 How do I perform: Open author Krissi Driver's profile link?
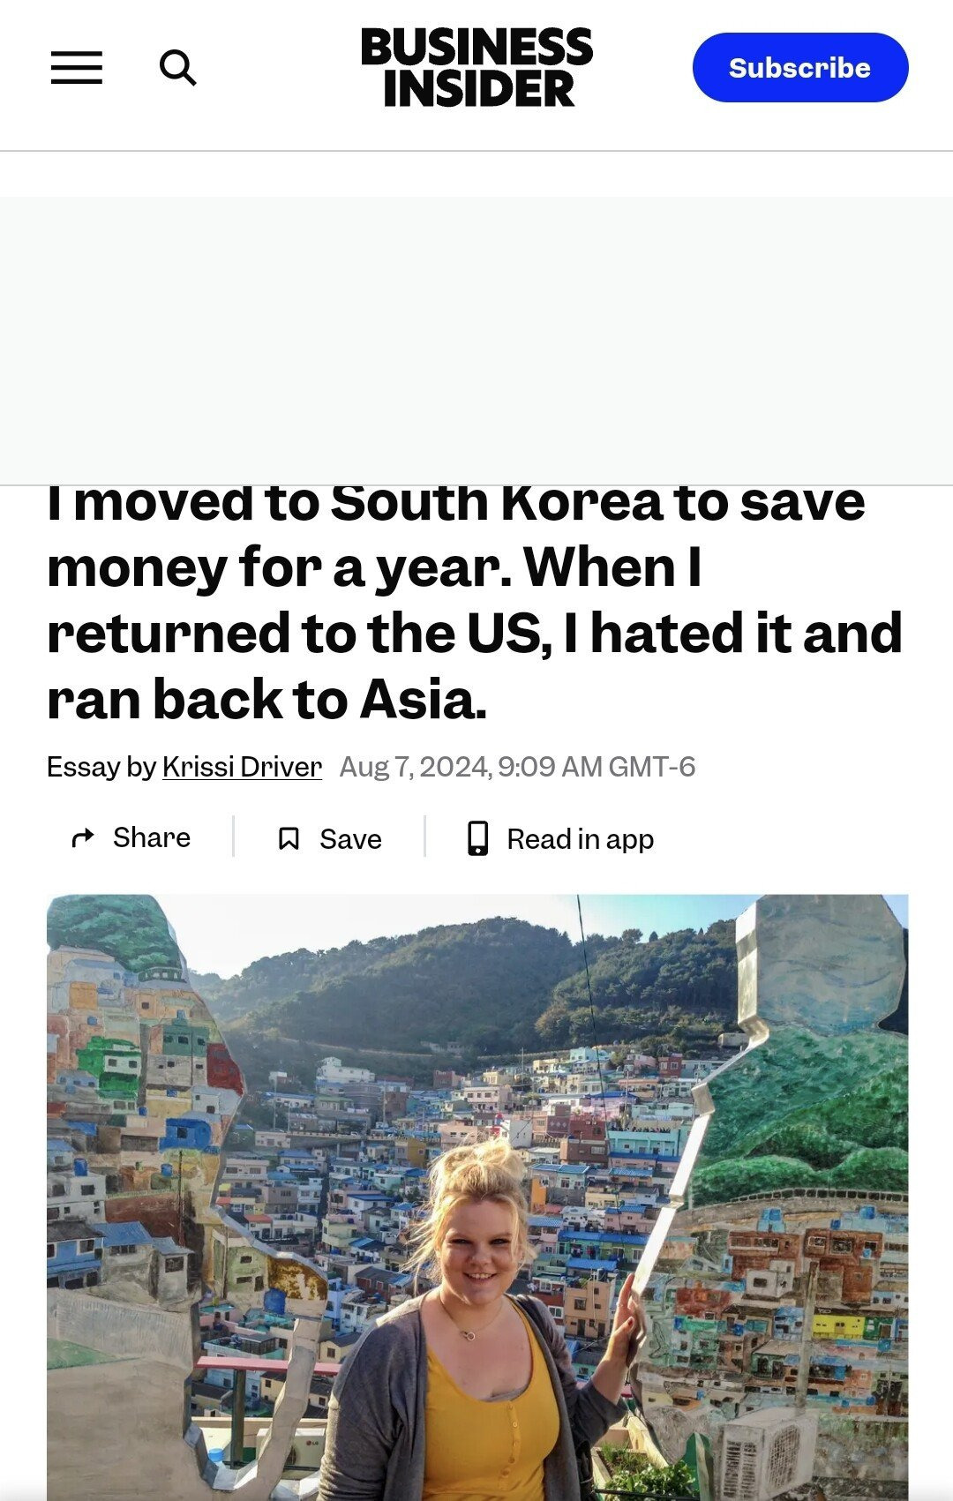click(242, 767)
